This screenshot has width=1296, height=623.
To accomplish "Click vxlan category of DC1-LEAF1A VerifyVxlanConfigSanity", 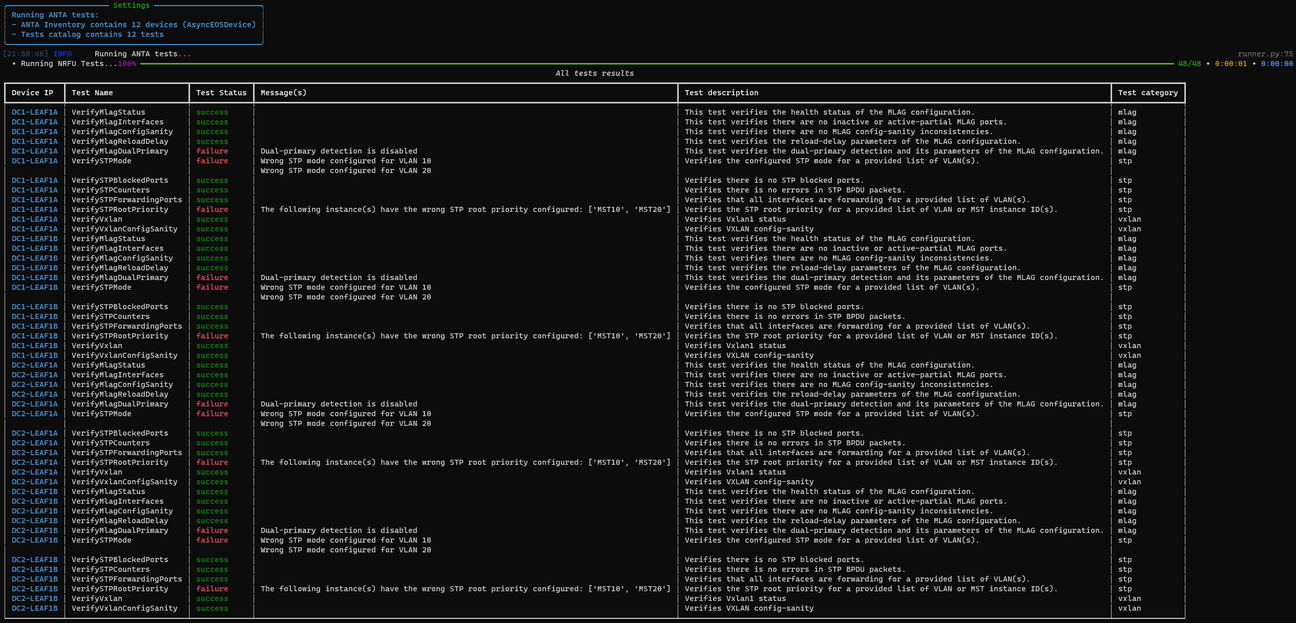I will (x=1130, y=229).
